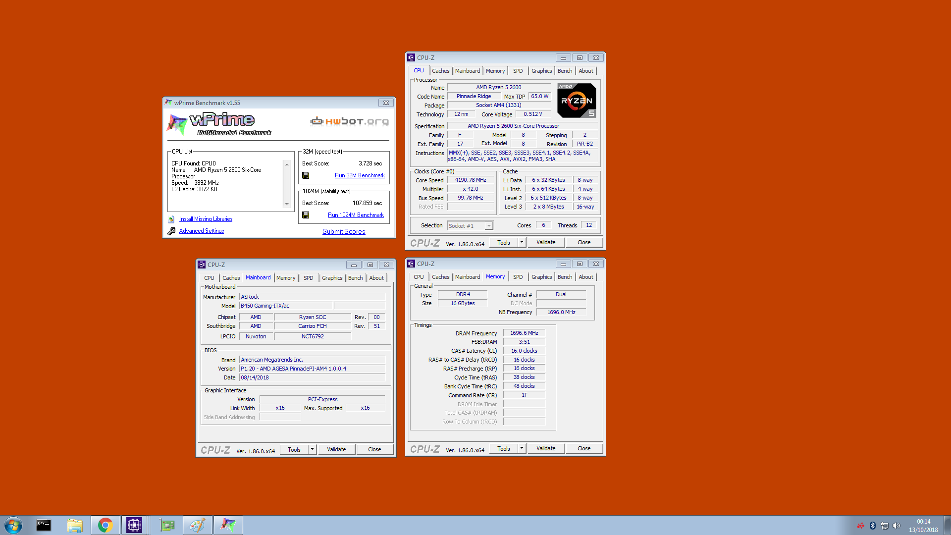Click the Manufacturer value ASRock
The width and height of the screenshot is (951, 535).
point(313,297)
